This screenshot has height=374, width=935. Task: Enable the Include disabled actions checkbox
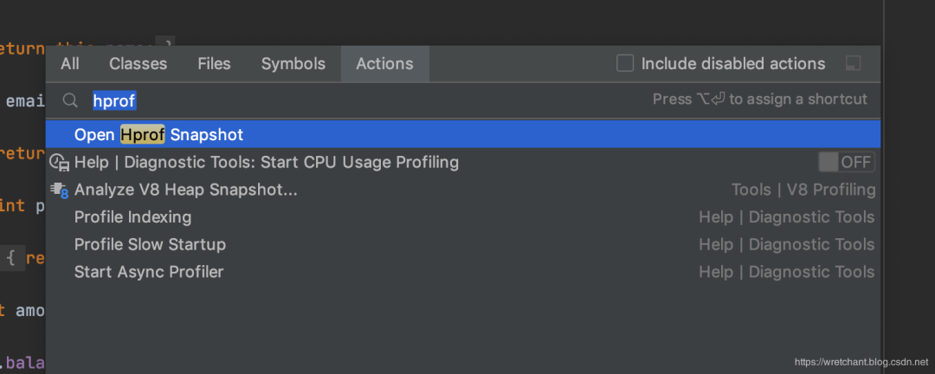pyautogui.click(x=625, y=63)
